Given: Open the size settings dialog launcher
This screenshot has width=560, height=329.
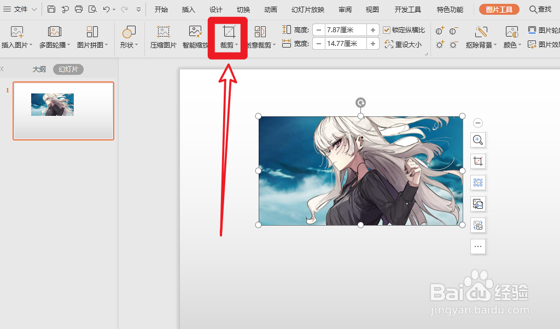Looking at the screenshot, I should point(426,54).
